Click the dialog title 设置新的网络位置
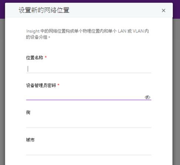Image resolution: width=180 pixels, height=165 pixels. click(44, 10)
